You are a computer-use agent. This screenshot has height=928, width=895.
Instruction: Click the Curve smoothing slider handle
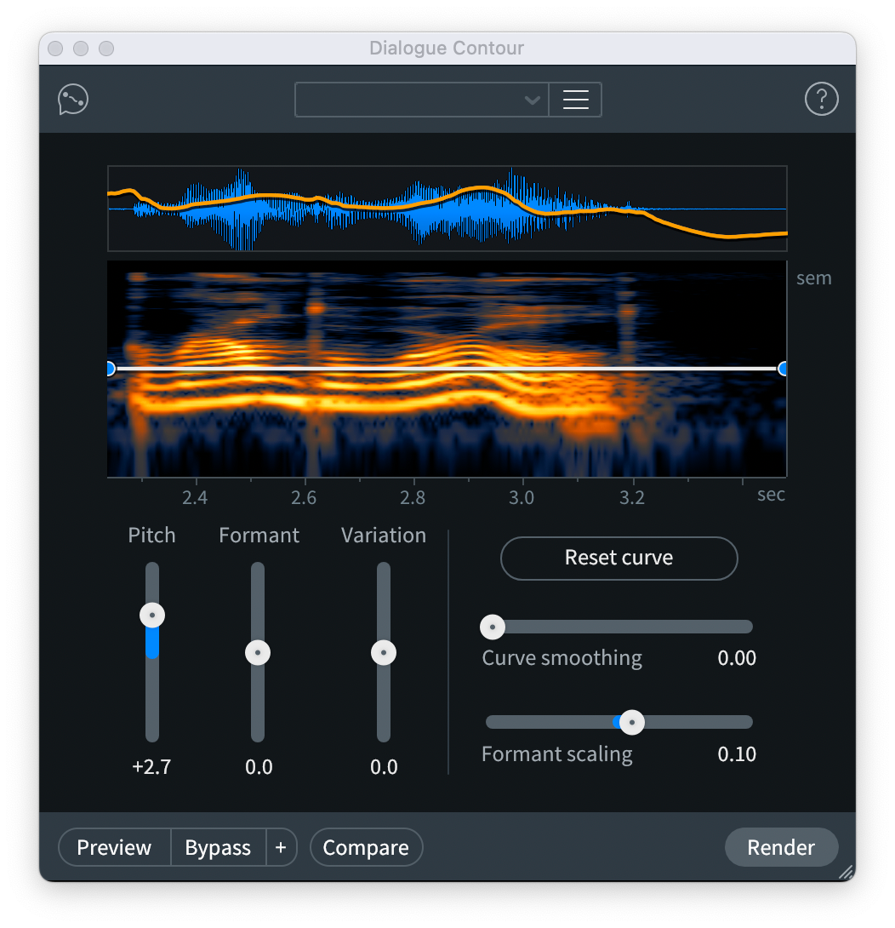pos(492,627)
